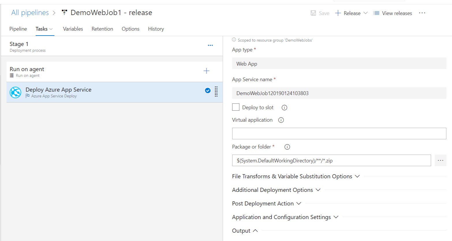
Task: Open View releases list icon
Action: pos(376,13)
